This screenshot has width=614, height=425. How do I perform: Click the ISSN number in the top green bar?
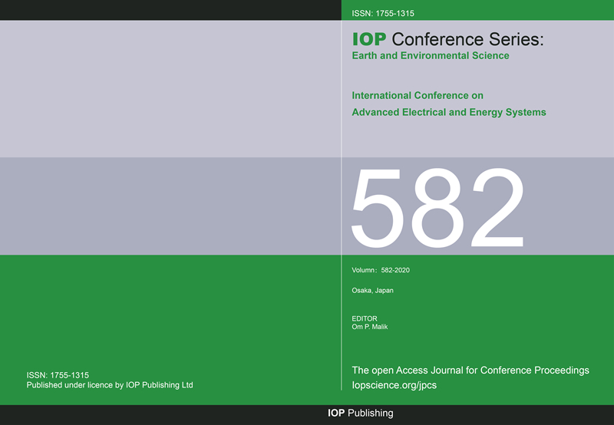(383, 13)
